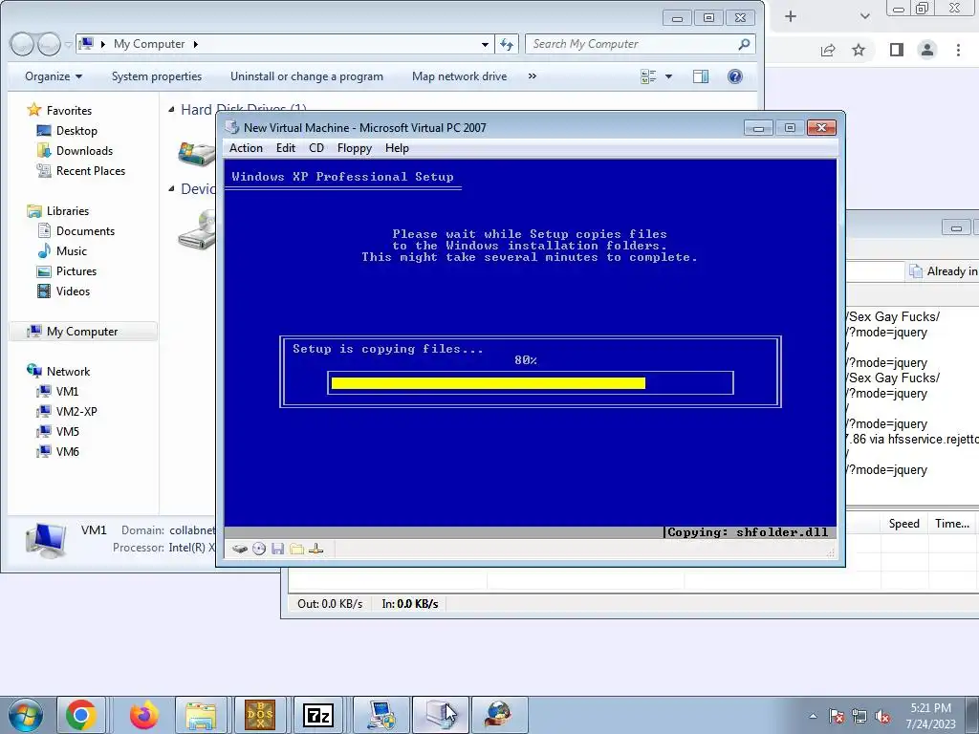Click the CD drive status icon in Virtual PC

point(259,550)
